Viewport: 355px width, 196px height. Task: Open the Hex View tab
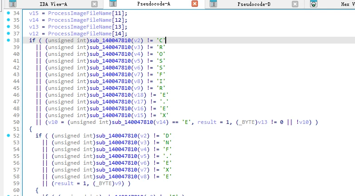348,4
